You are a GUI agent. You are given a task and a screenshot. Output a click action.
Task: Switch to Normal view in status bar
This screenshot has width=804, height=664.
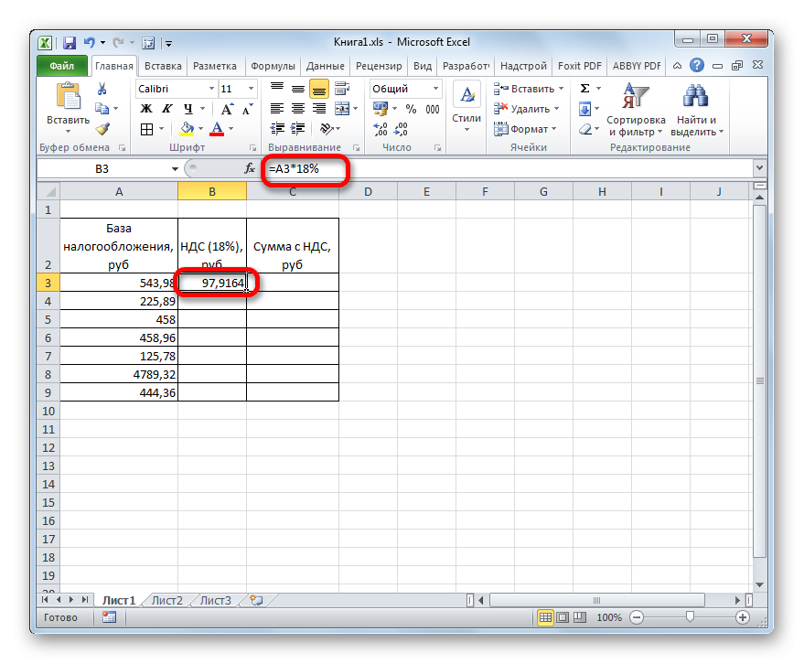(x=545, y=618)
